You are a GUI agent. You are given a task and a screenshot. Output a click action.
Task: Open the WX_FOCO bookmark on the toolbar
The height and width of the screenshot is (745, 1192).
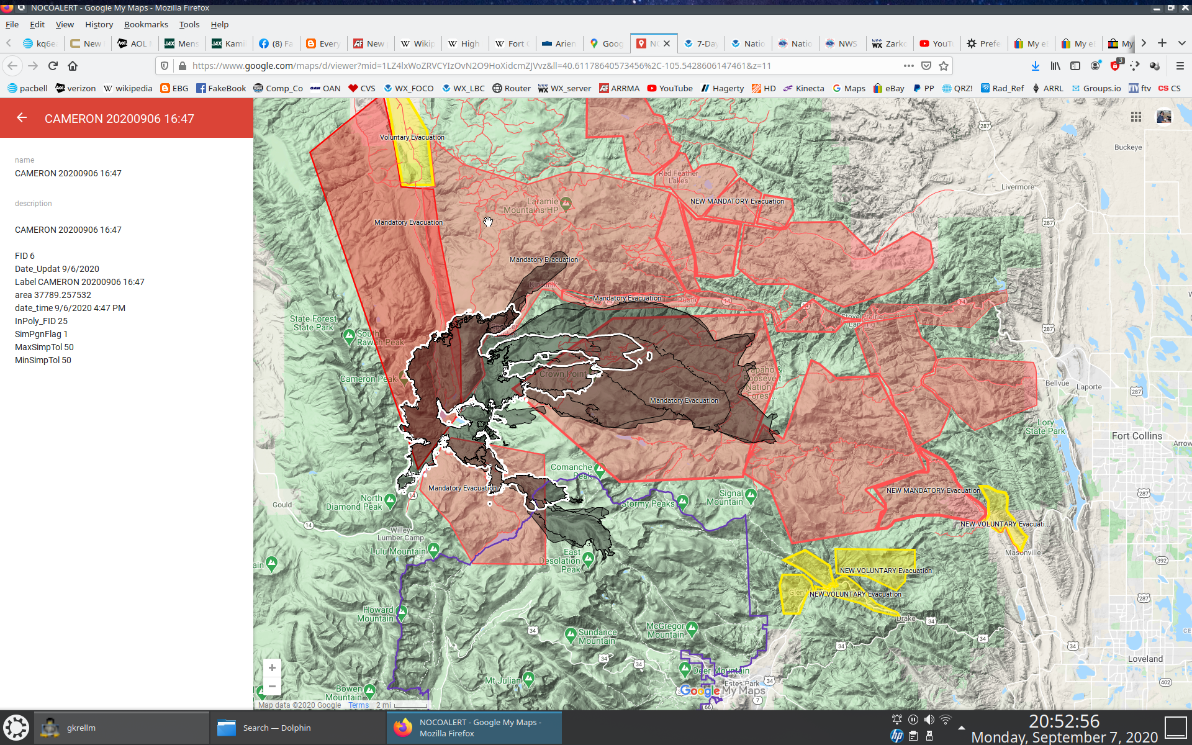click(x=409, y=88)
